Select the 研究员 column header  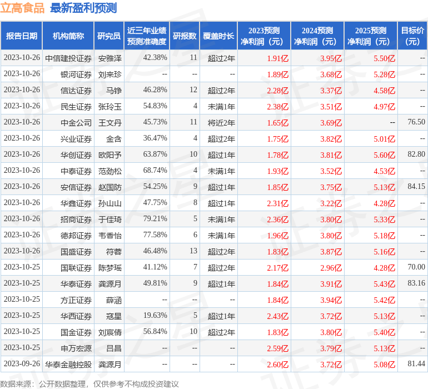pos(109,36)
